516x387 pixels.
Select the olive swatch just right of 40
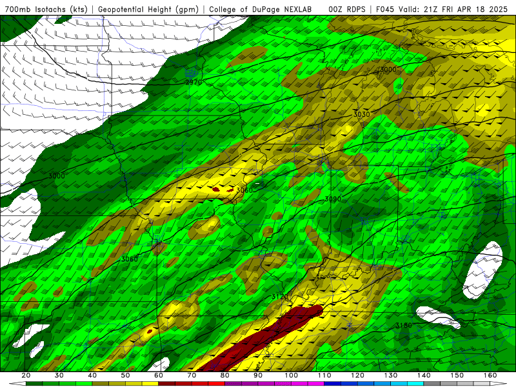[101, 384]
